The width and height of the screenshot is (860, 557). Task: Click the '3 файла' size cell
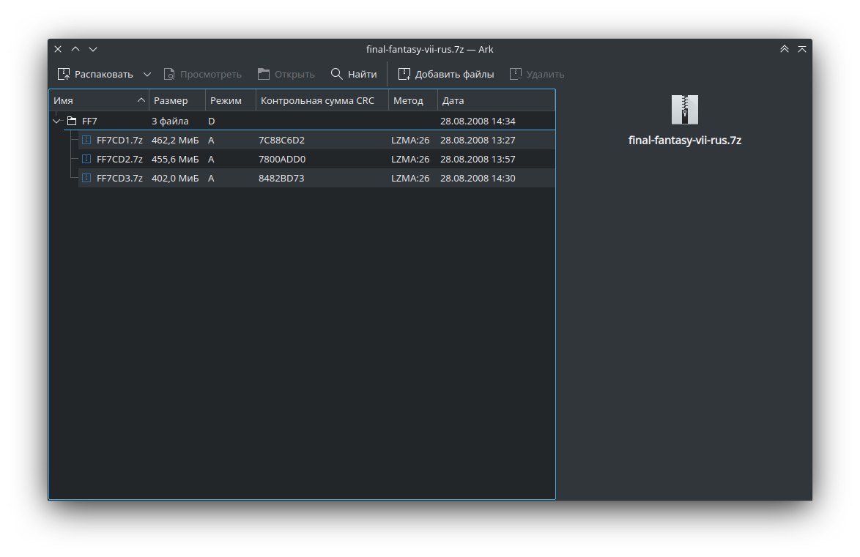tap(170, 122)
